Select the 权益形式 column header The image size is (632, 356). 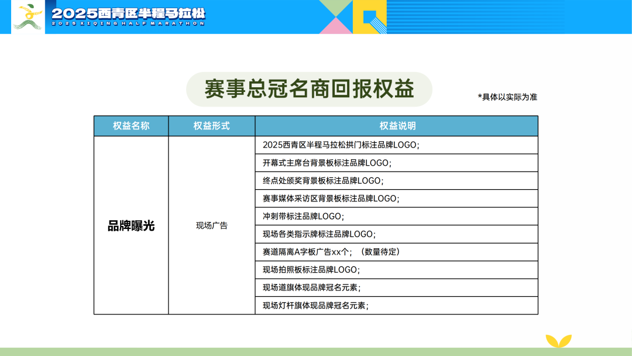click(x=211, y=126)
